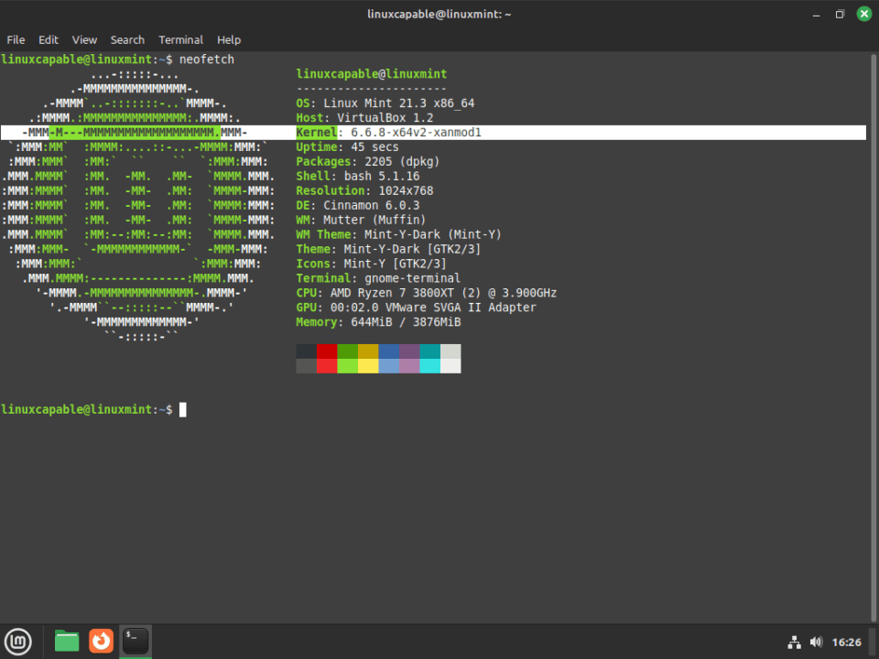Click the blinking cursor at the prompt
The height and width of the screenshot is (659, 879).
181,409
